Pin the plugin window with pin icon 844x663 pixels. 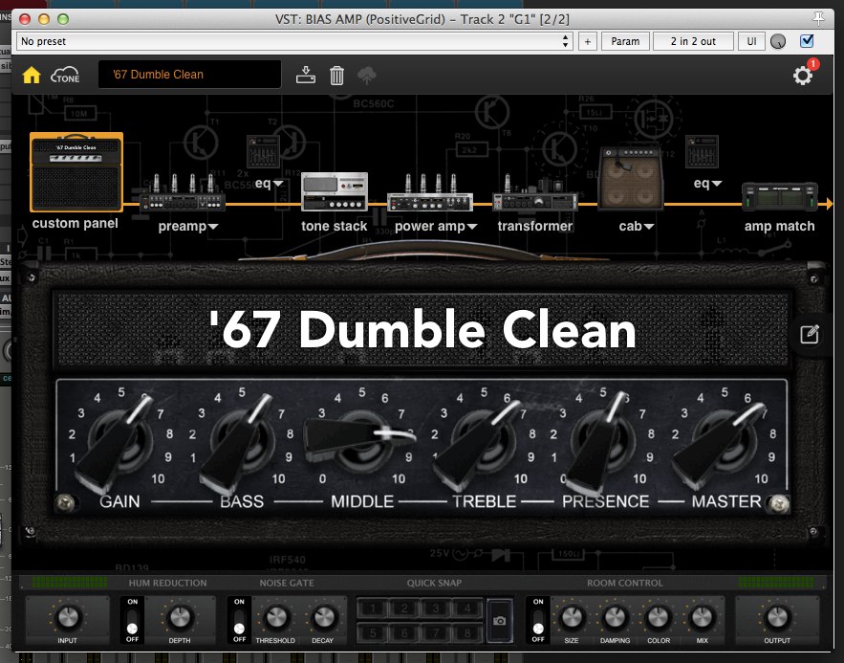[819, 19]
